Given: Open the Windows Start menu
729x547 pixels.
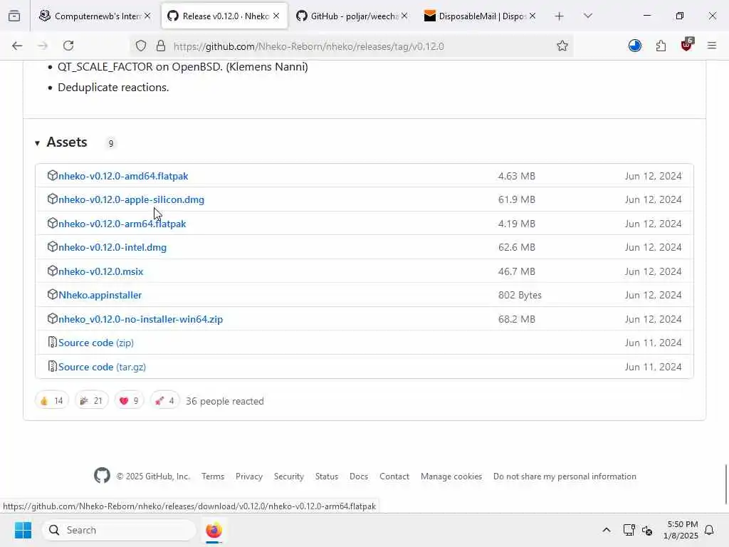Looking at the screenshot, I should [23, 530].
